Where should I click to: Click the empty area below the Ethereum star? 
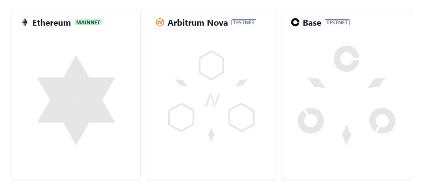(x=76, y=162)
